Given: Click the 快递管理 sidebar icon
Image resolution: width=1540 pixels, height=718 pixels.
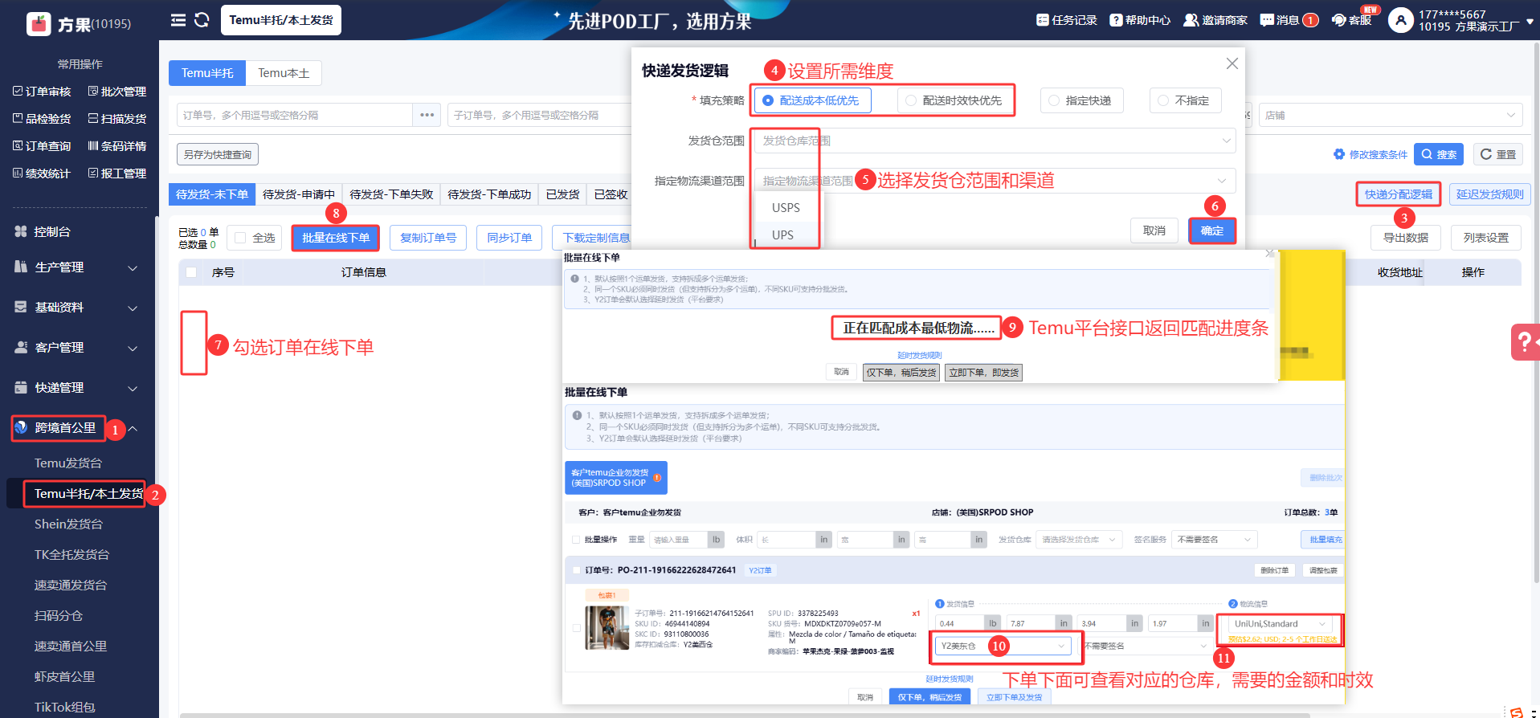Looking at the screenshot, I should [x=21, y=387].
